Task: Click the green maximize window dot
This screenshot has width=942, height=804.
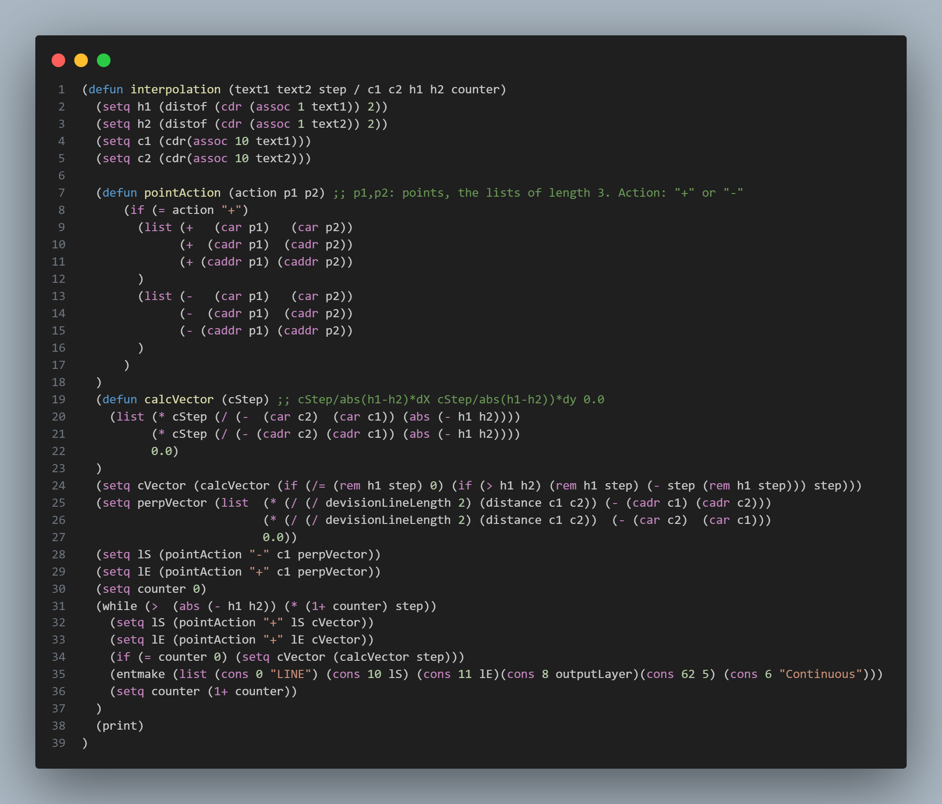Action: pyautogui.click(x=104, y=60)
